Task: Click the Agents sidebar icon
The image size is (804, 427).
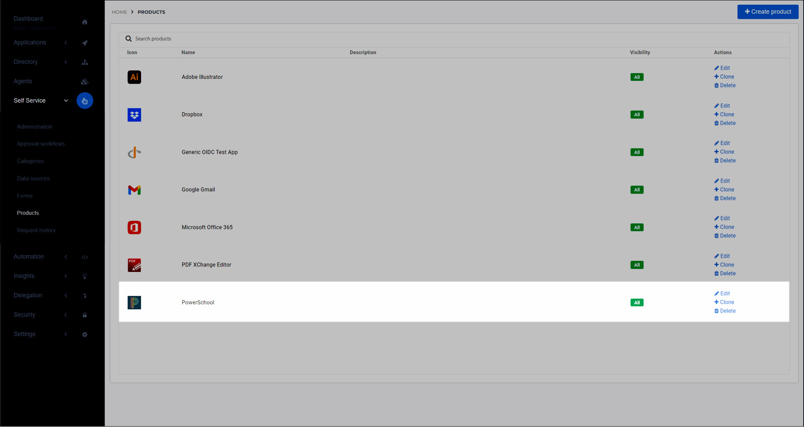Action: click(85, 82)
